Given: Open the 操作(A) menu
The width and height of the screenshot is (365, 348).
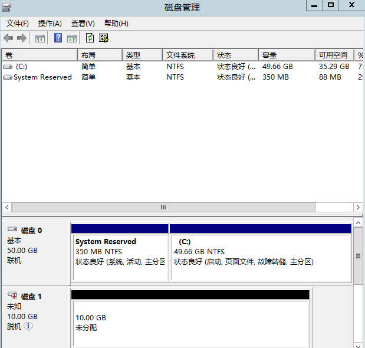Looking at the screenshot, I should point(50,23).
